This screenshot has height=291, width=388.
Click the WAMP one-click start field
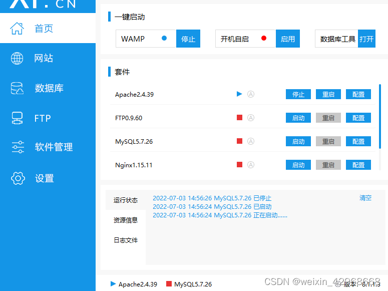click(x=146, y=39)
